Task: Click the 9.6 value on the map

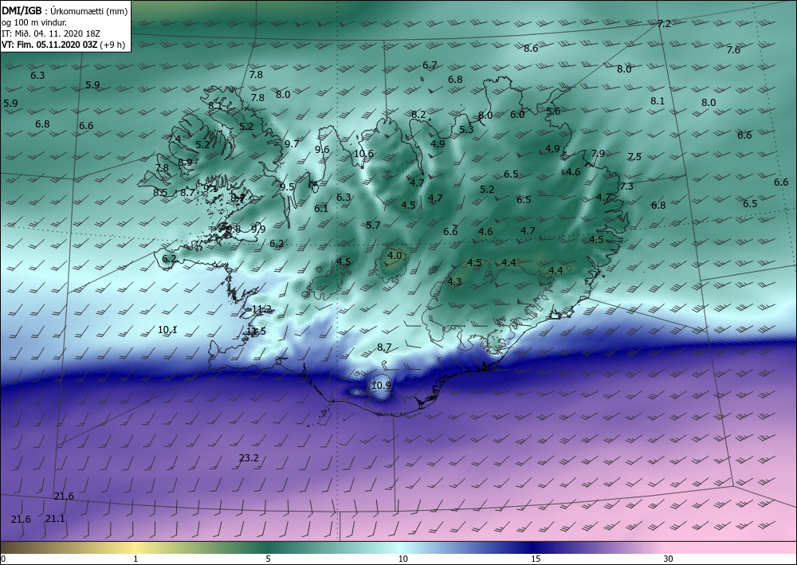Action: click(x=322, y=149)
